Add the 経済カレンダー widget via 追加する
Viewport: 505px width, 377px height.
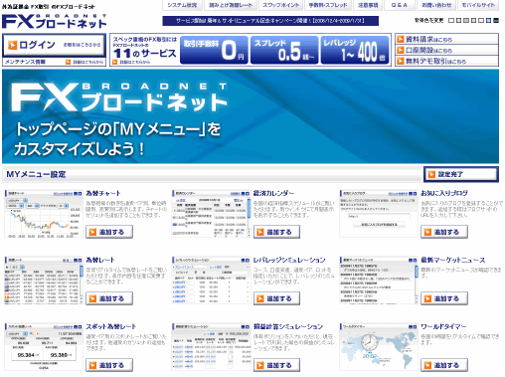tap(276, 232)
